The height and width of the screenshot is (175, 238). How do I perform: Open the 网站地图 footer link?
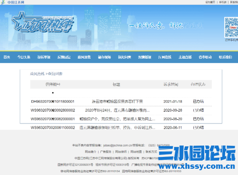click(136, 152)
